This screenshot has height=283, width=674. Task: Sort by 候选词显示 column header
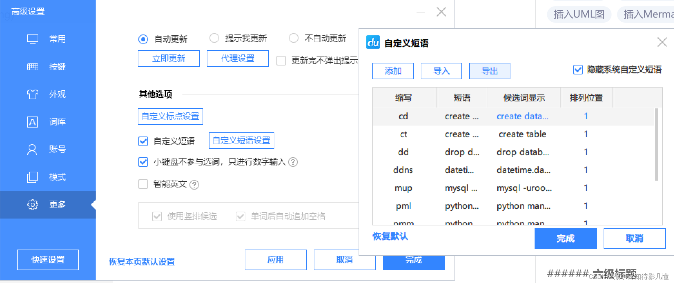point(524,98)
